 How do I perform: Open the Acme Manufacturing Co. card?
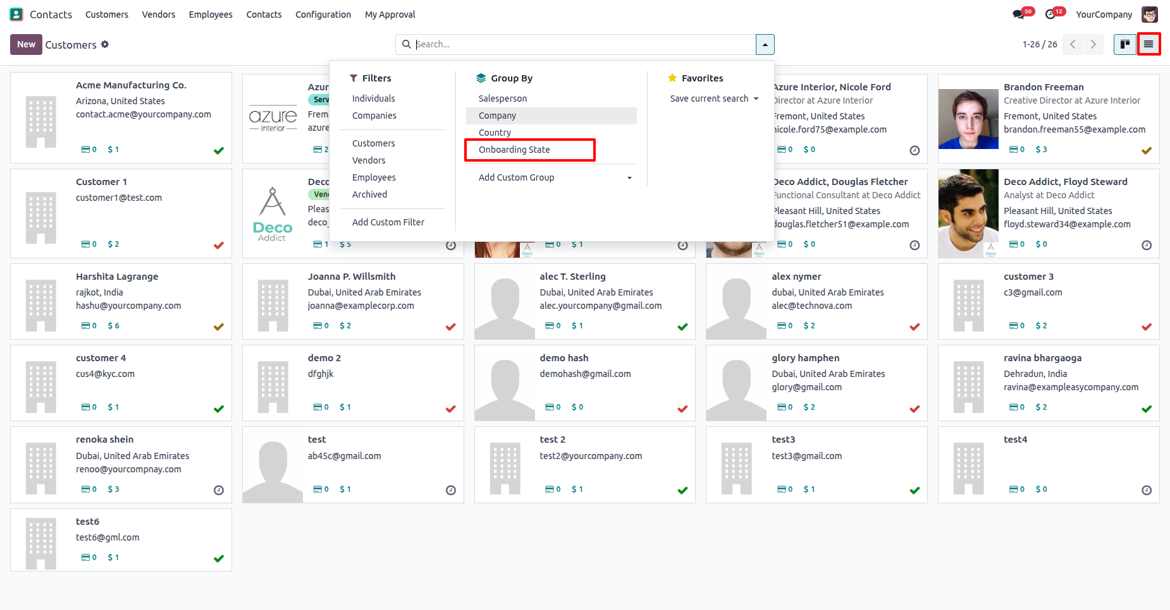(x=121, y=117)
